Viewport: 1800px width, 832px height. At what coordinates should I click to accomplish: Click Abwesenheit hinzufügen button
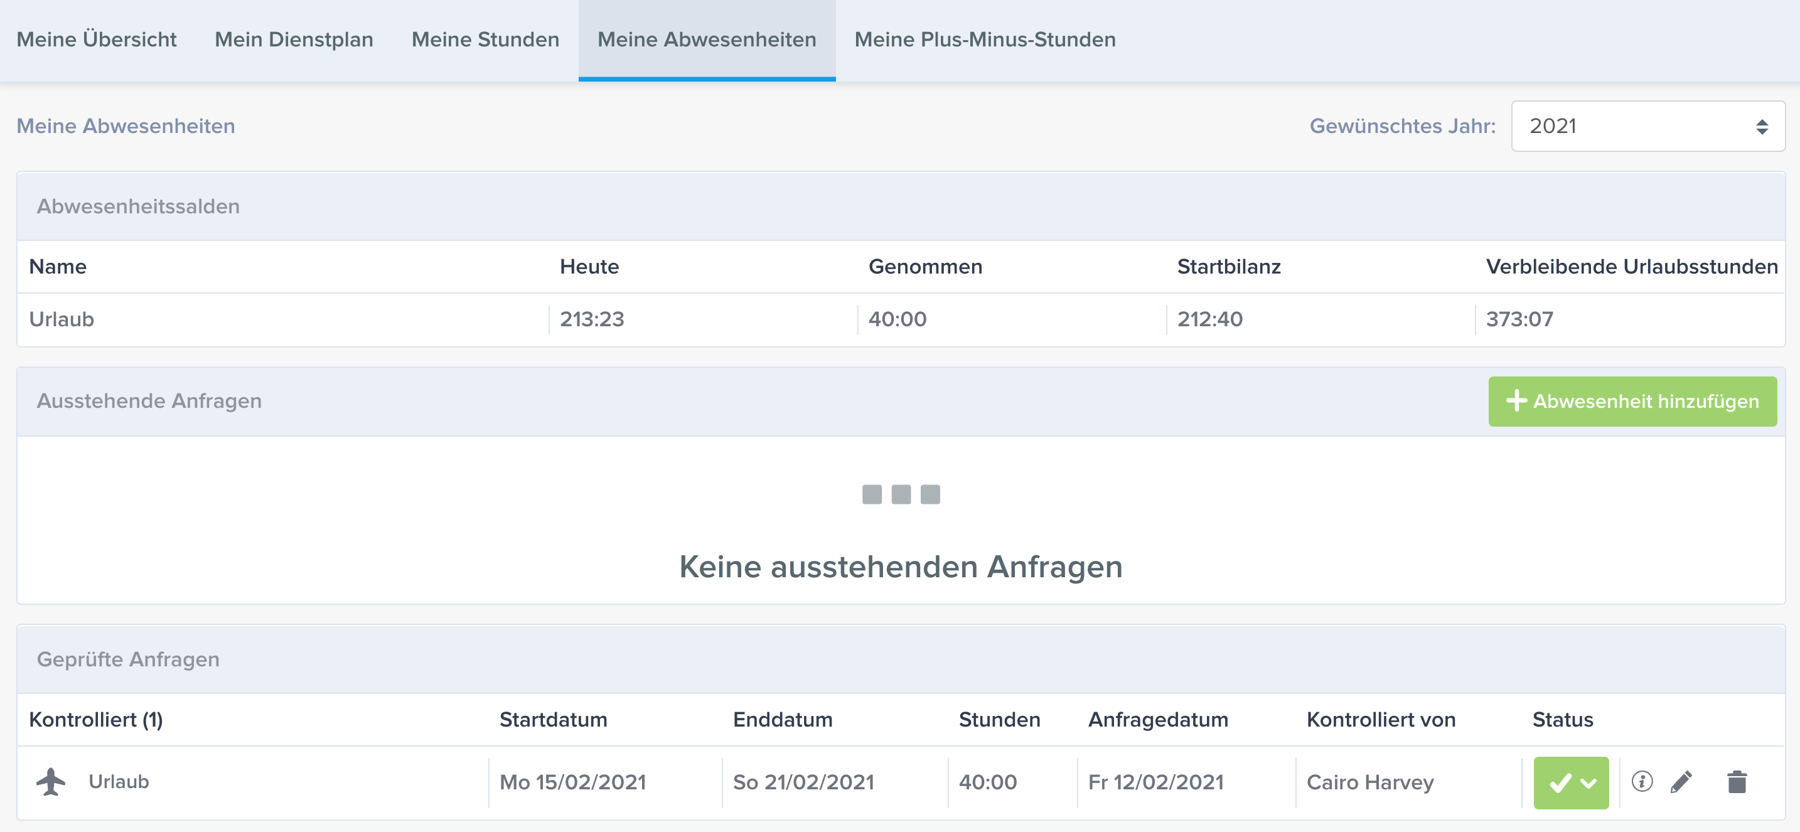click(1632, 402)
